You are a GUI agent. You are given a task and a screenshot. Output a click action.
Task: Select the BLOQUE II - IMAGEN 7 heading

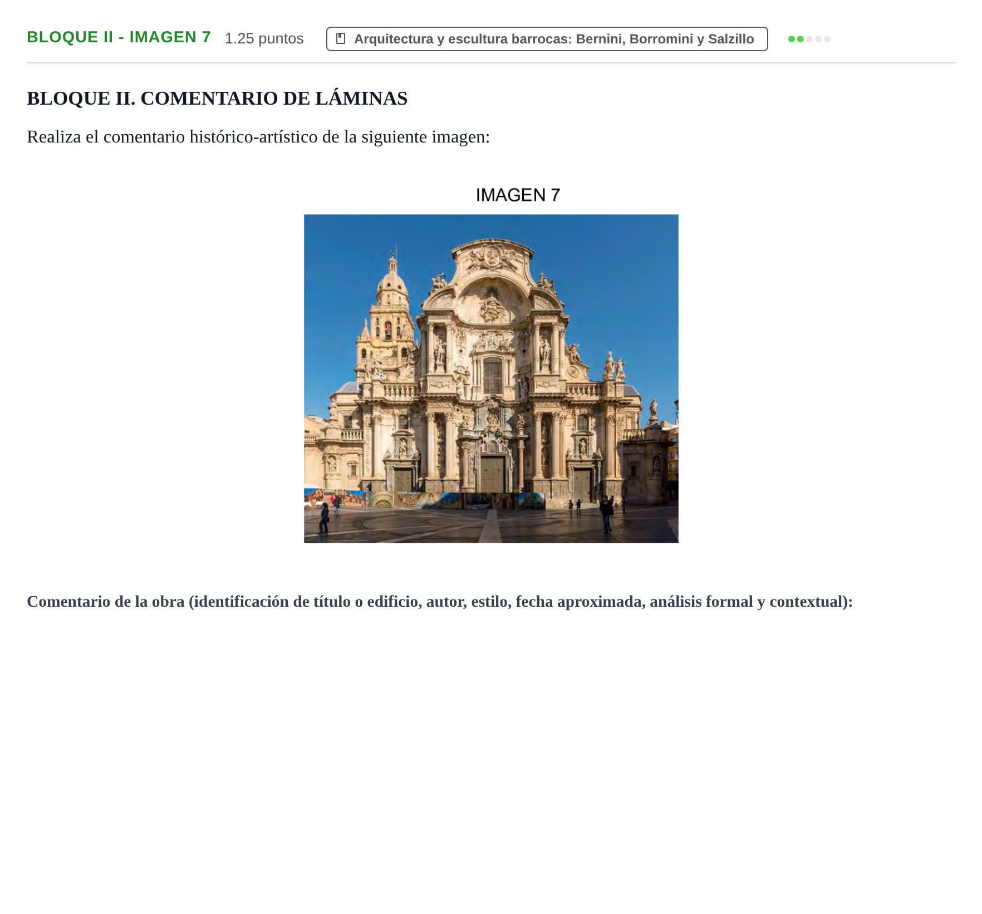(119, 37)
